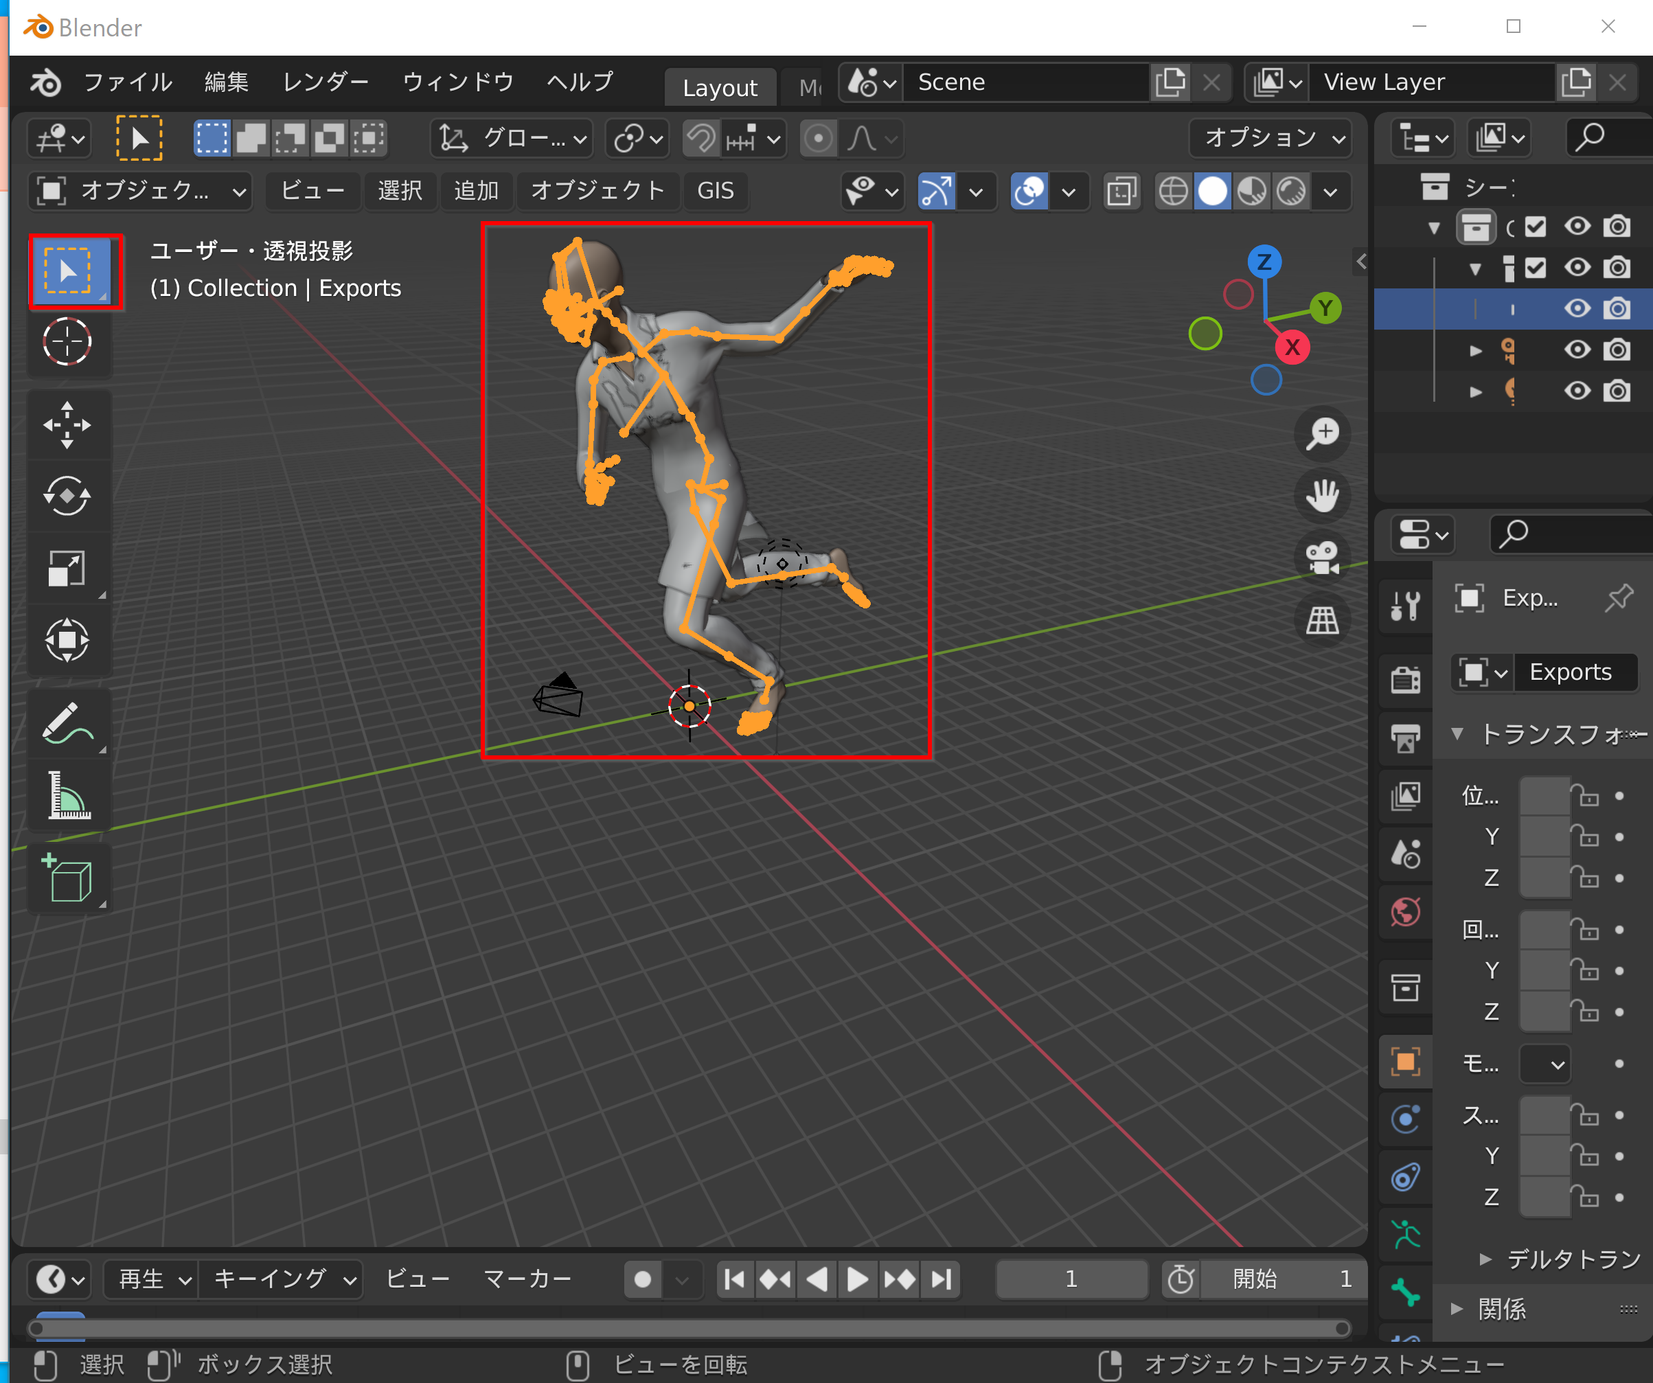Switch to the Layout workspace tab

tap(720, 87)
